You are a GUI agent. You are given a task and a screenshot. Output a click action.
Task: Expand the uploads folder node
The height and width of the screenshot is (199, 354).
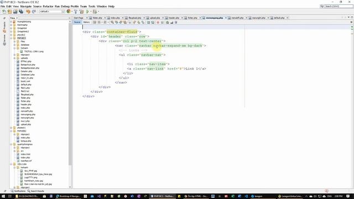tap(15, 58)
